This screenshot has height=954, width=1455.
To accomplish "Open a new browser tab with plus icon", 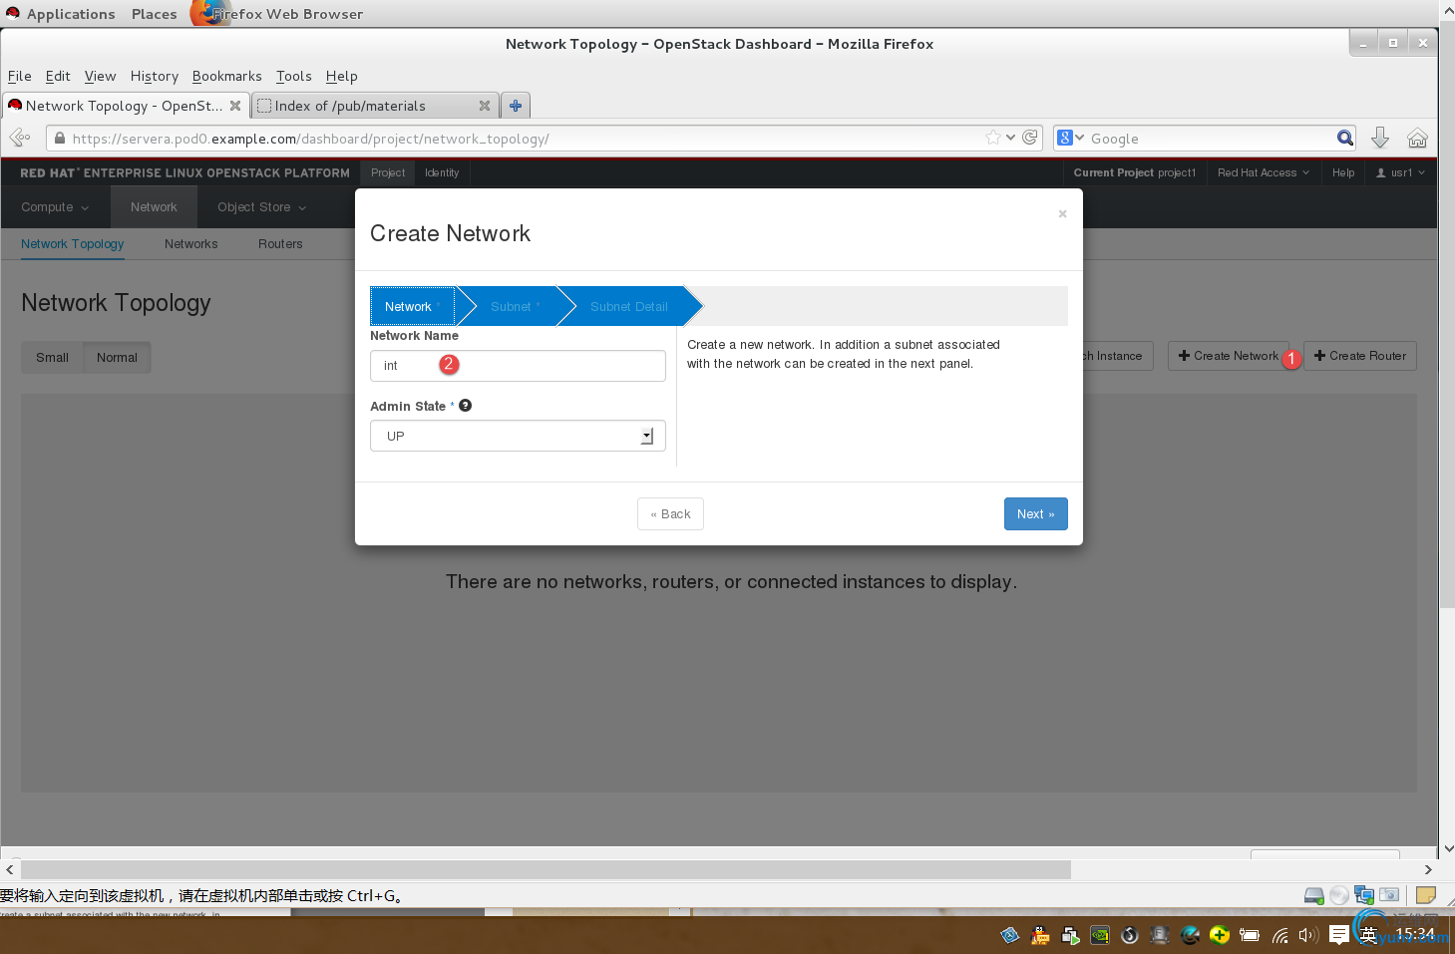I will 516,106.
